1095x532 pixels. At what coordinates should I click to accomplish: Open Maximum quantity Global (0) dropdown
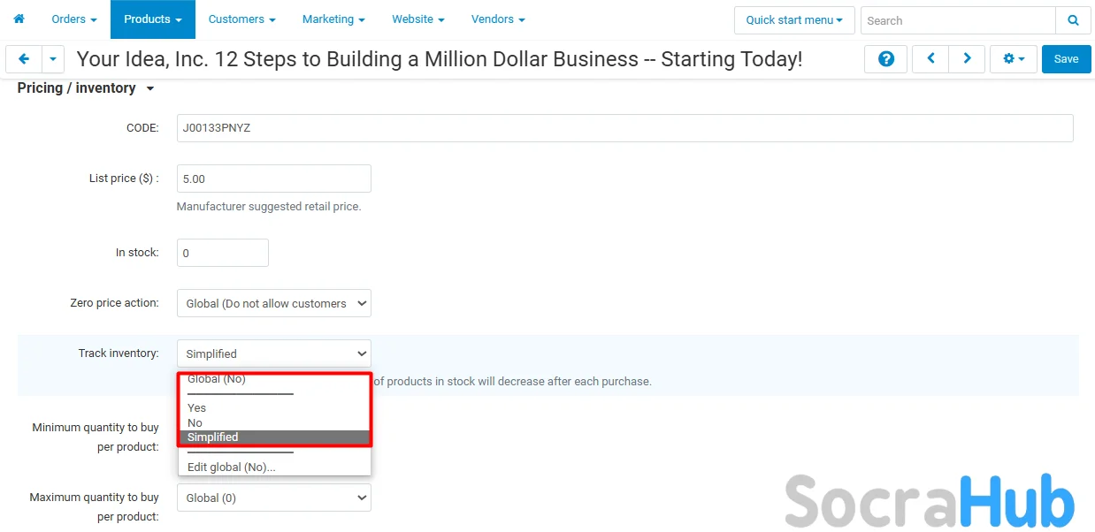[273, 498]
